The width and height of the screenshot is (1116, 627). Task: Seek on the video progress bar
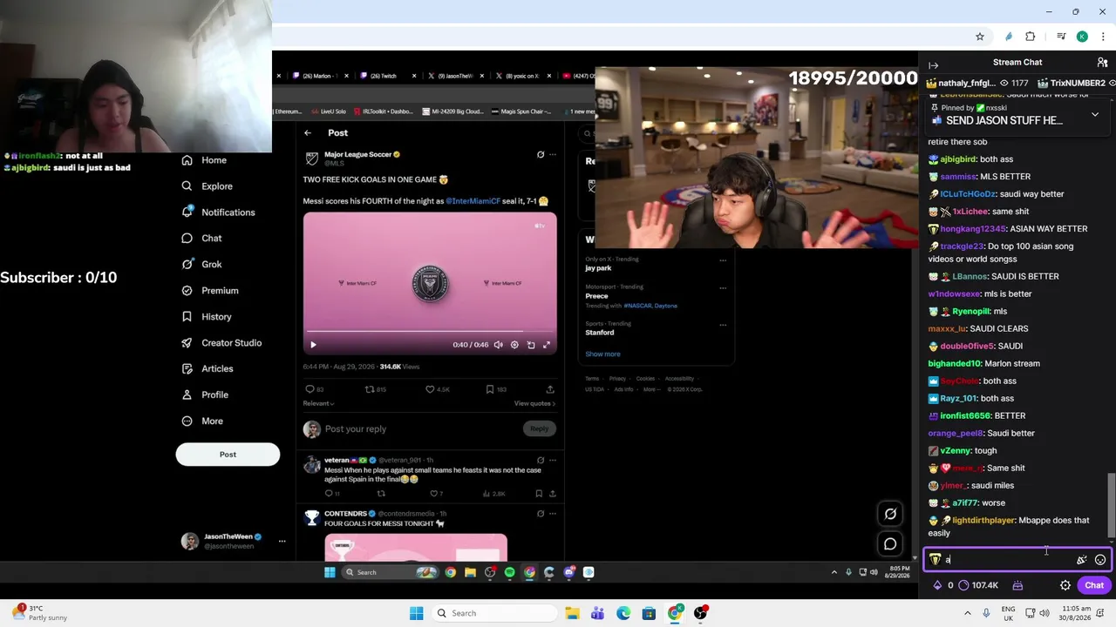click(430, 332)
